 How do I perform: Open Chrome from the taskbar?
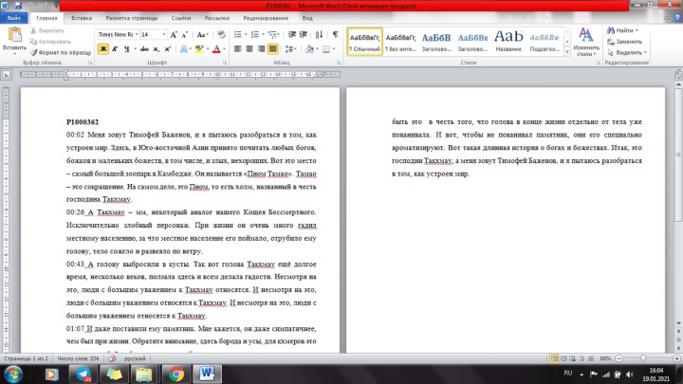pos(176,374)
